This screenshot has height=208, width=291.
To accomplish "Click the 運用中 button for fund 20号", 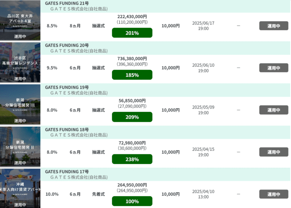I will 274,68.
